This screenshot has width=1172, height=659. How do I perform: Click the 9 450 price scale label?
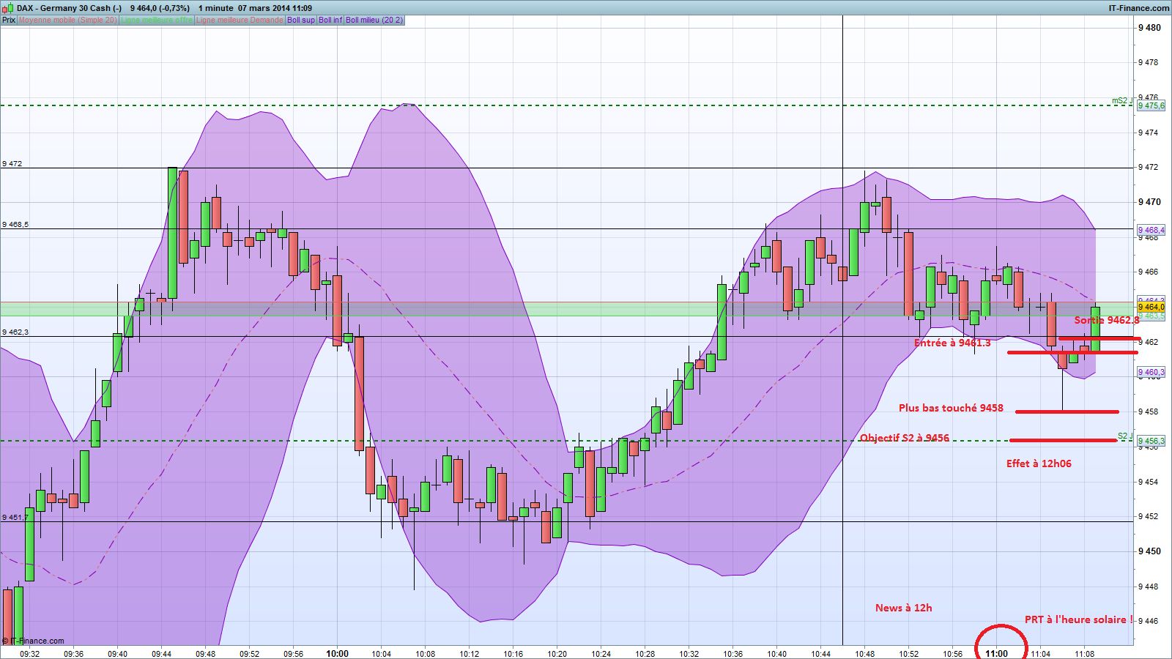(1149, 551)
